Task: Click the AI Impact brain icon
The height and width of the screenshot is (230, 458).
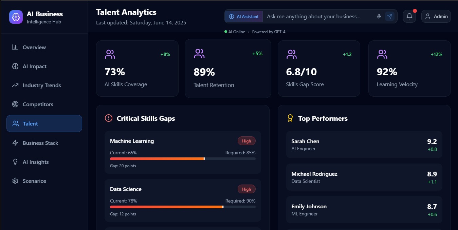Action: coord(15,66)
